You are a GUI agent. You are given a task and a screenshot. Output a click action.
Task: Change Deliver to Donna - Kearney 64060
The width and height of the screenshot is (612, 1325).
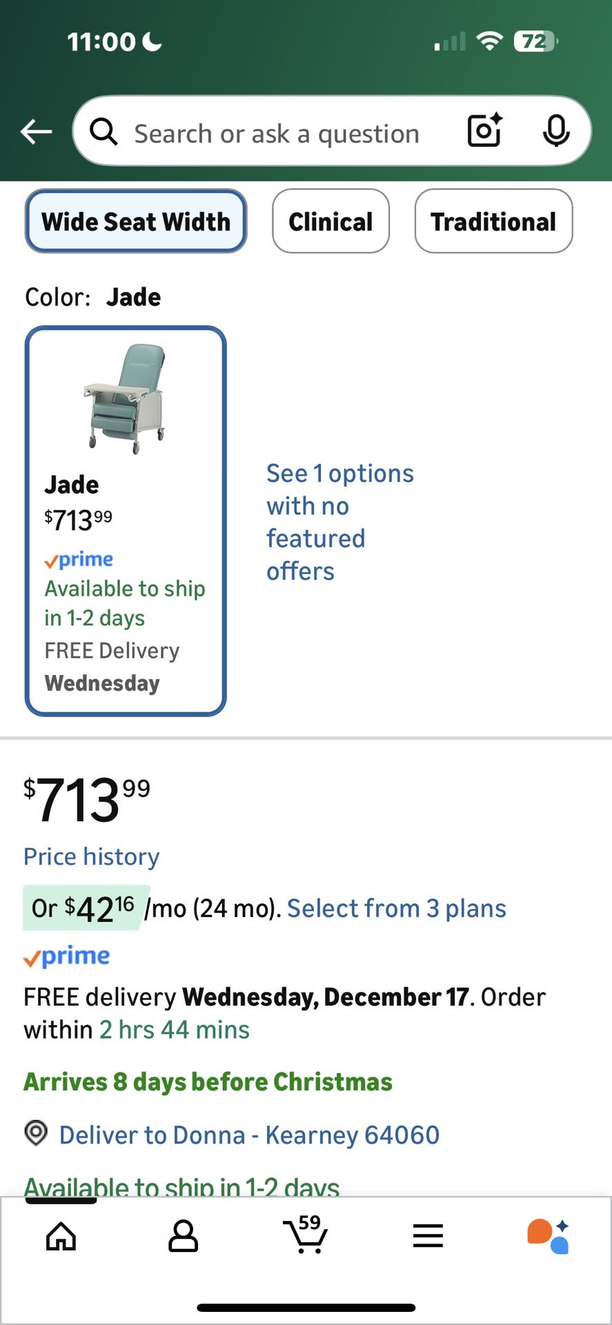249,1135
